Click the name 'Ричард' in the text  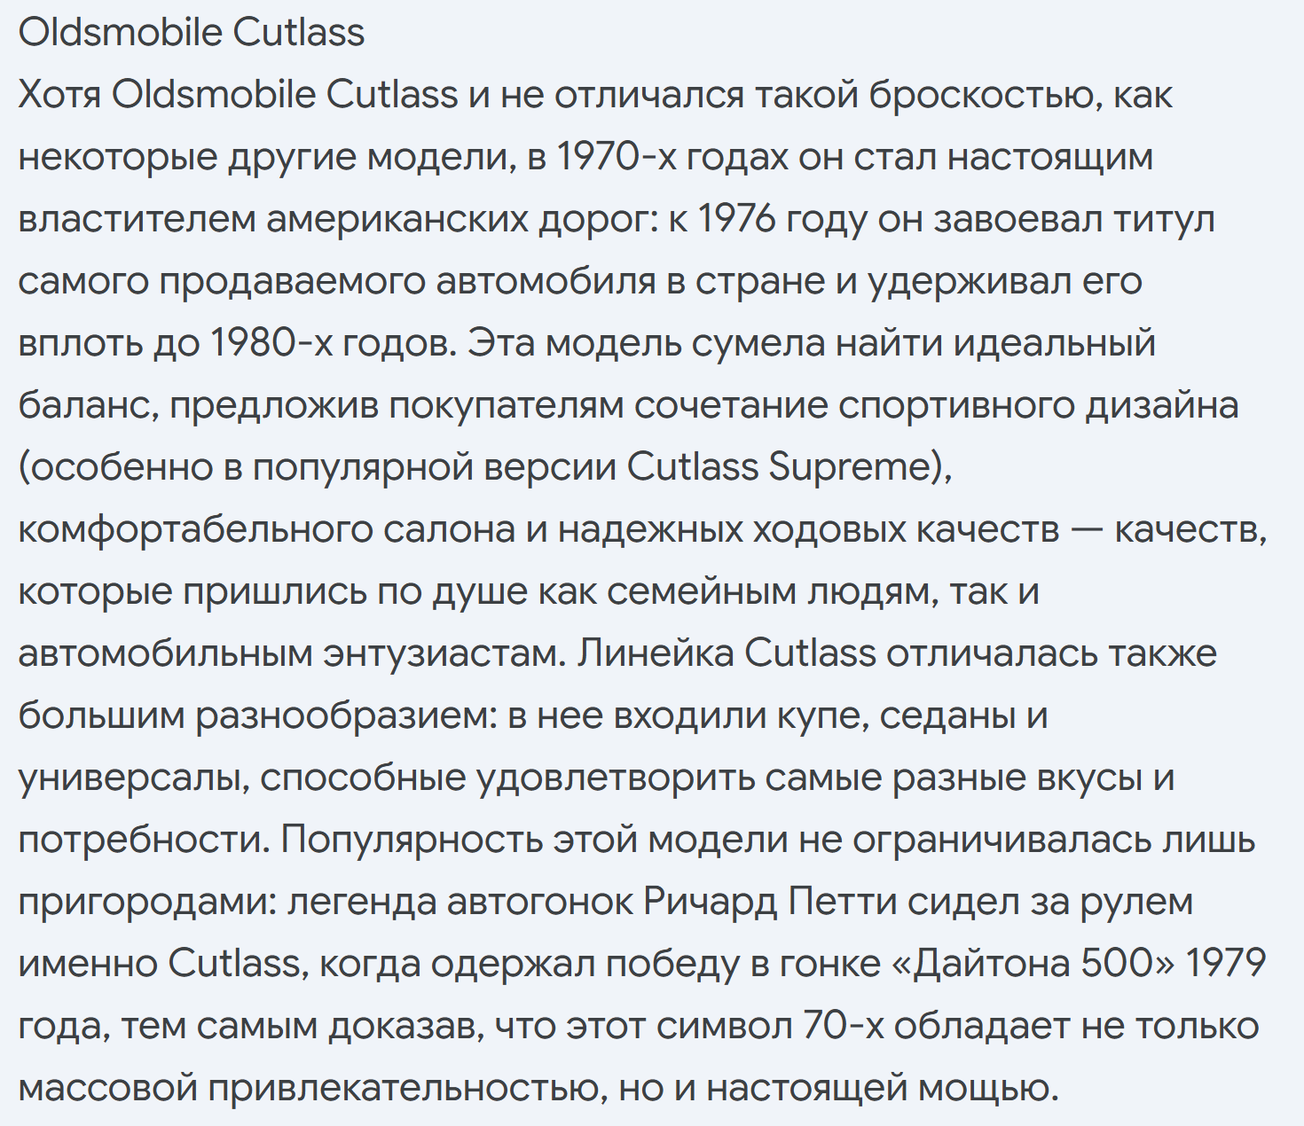(x=711, y=902)
